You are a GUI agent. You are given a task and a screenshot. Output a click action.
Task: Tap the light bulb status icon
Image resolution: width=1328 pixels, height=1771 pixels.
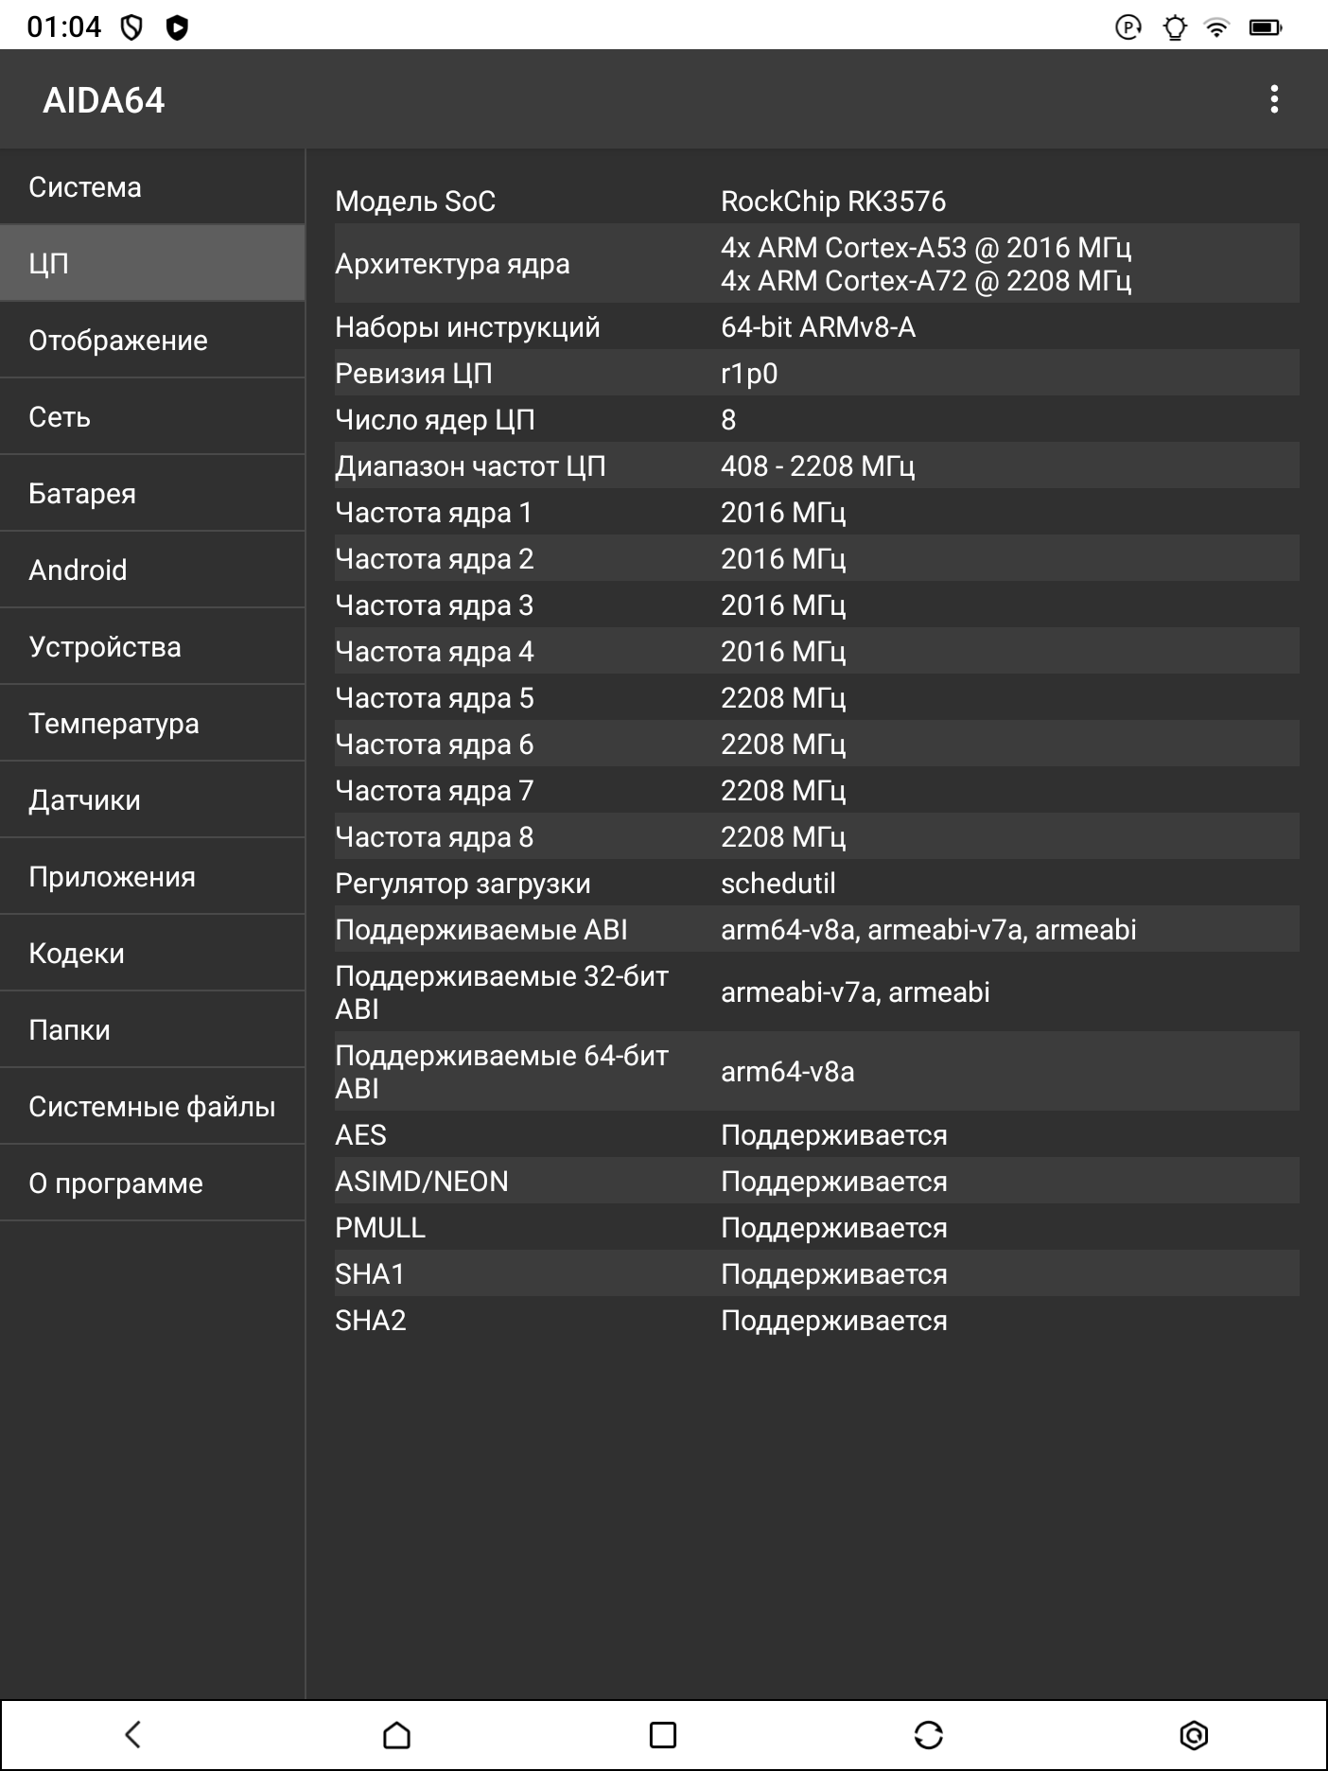(1175, 27)
